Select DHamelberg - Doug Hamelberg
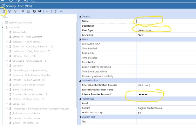This screenshot has height=125, width=196. [x=30, y=70]
